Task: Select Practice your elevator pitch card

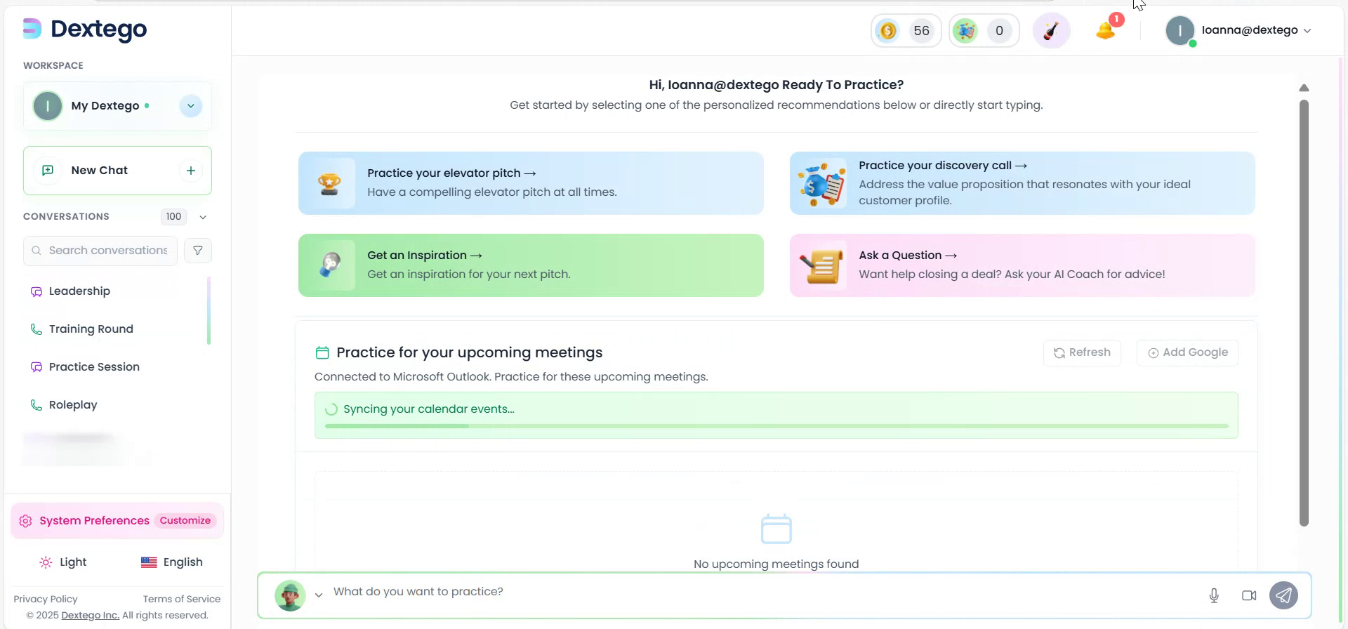Action: [531, 183]
